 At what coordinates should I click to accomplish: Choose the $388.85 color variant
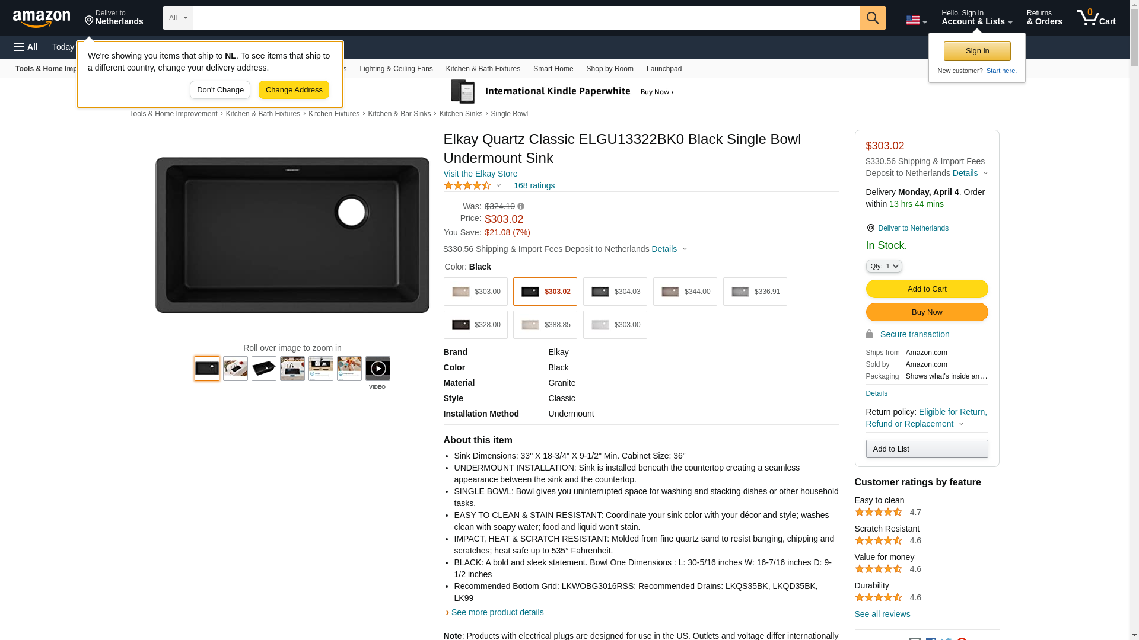pos(545,325)
